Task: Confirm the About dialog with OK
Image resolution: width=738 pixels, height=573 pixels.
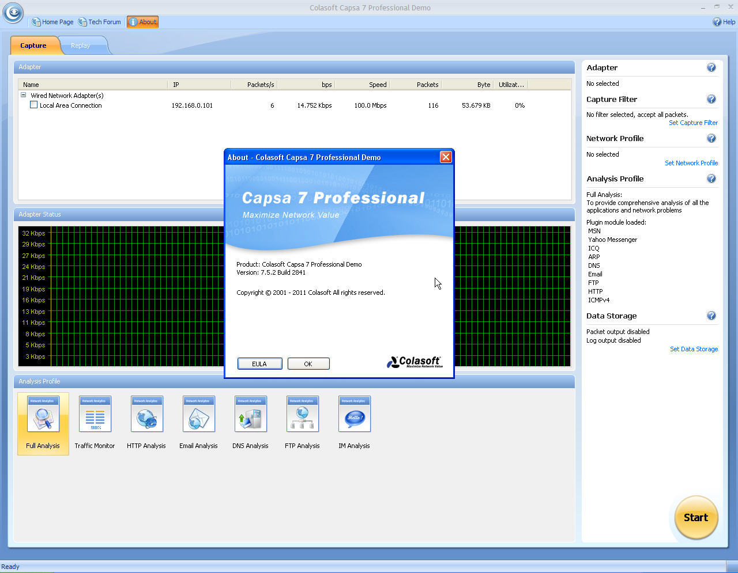Action: click(x=308, y=364)
